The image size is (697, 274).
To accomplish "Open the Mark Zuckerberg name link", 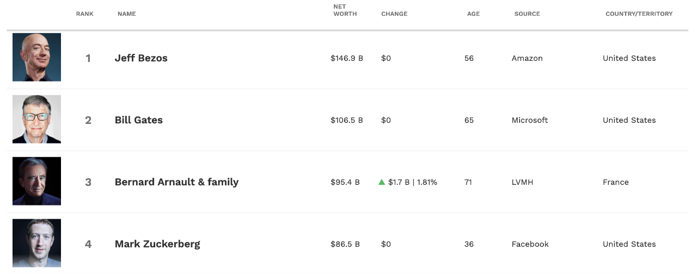I will point(157,244).
